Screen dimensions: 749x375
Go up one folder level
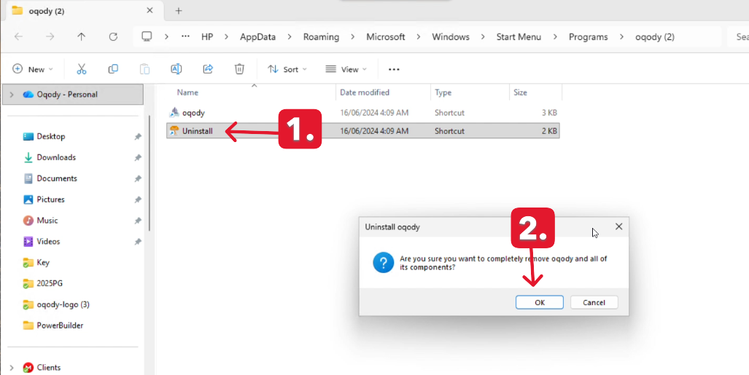pyautogui.click(x=81, y=36)
